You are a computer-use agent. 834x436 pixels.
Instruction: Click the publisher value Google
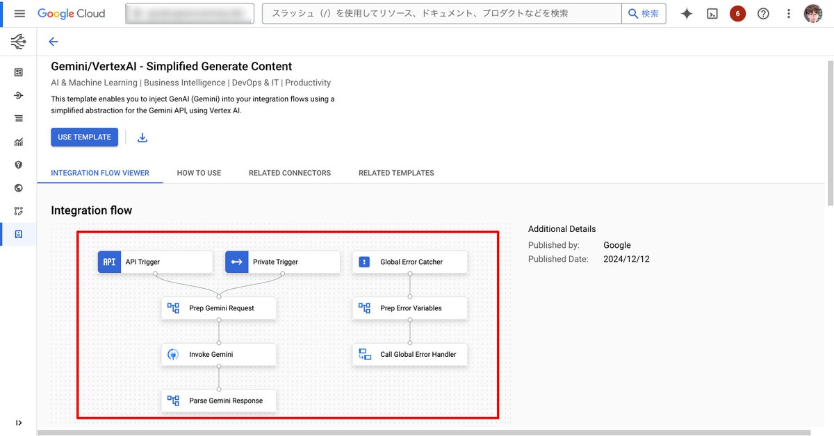tap(617, 245)
